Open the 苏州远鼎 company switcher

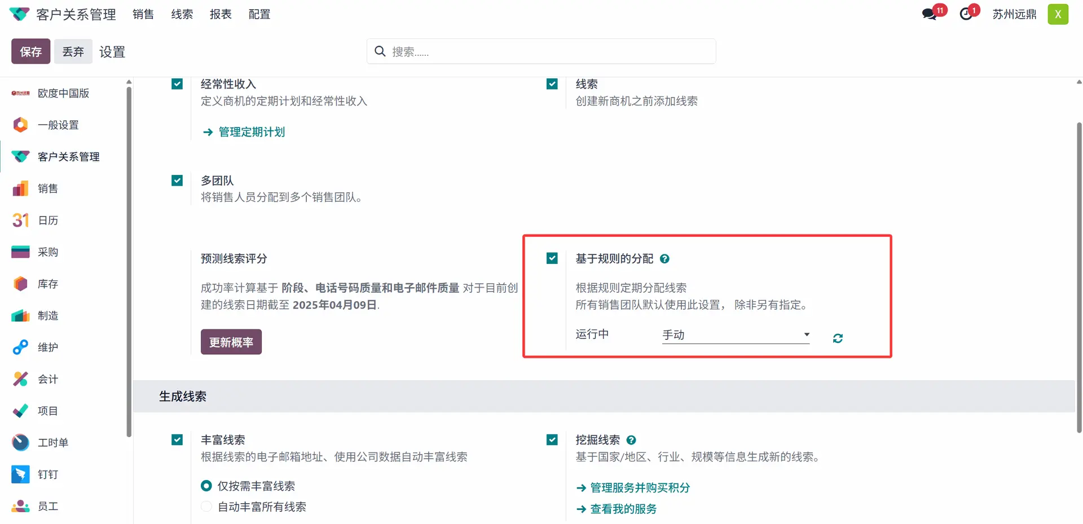(1014, 14)
